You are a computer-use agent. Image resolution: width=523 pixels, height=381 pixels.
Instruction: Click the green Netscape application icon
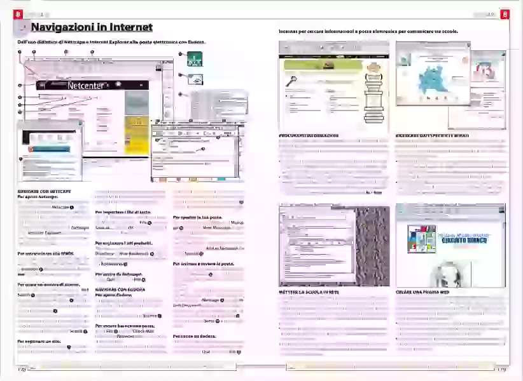pos(194,60)
